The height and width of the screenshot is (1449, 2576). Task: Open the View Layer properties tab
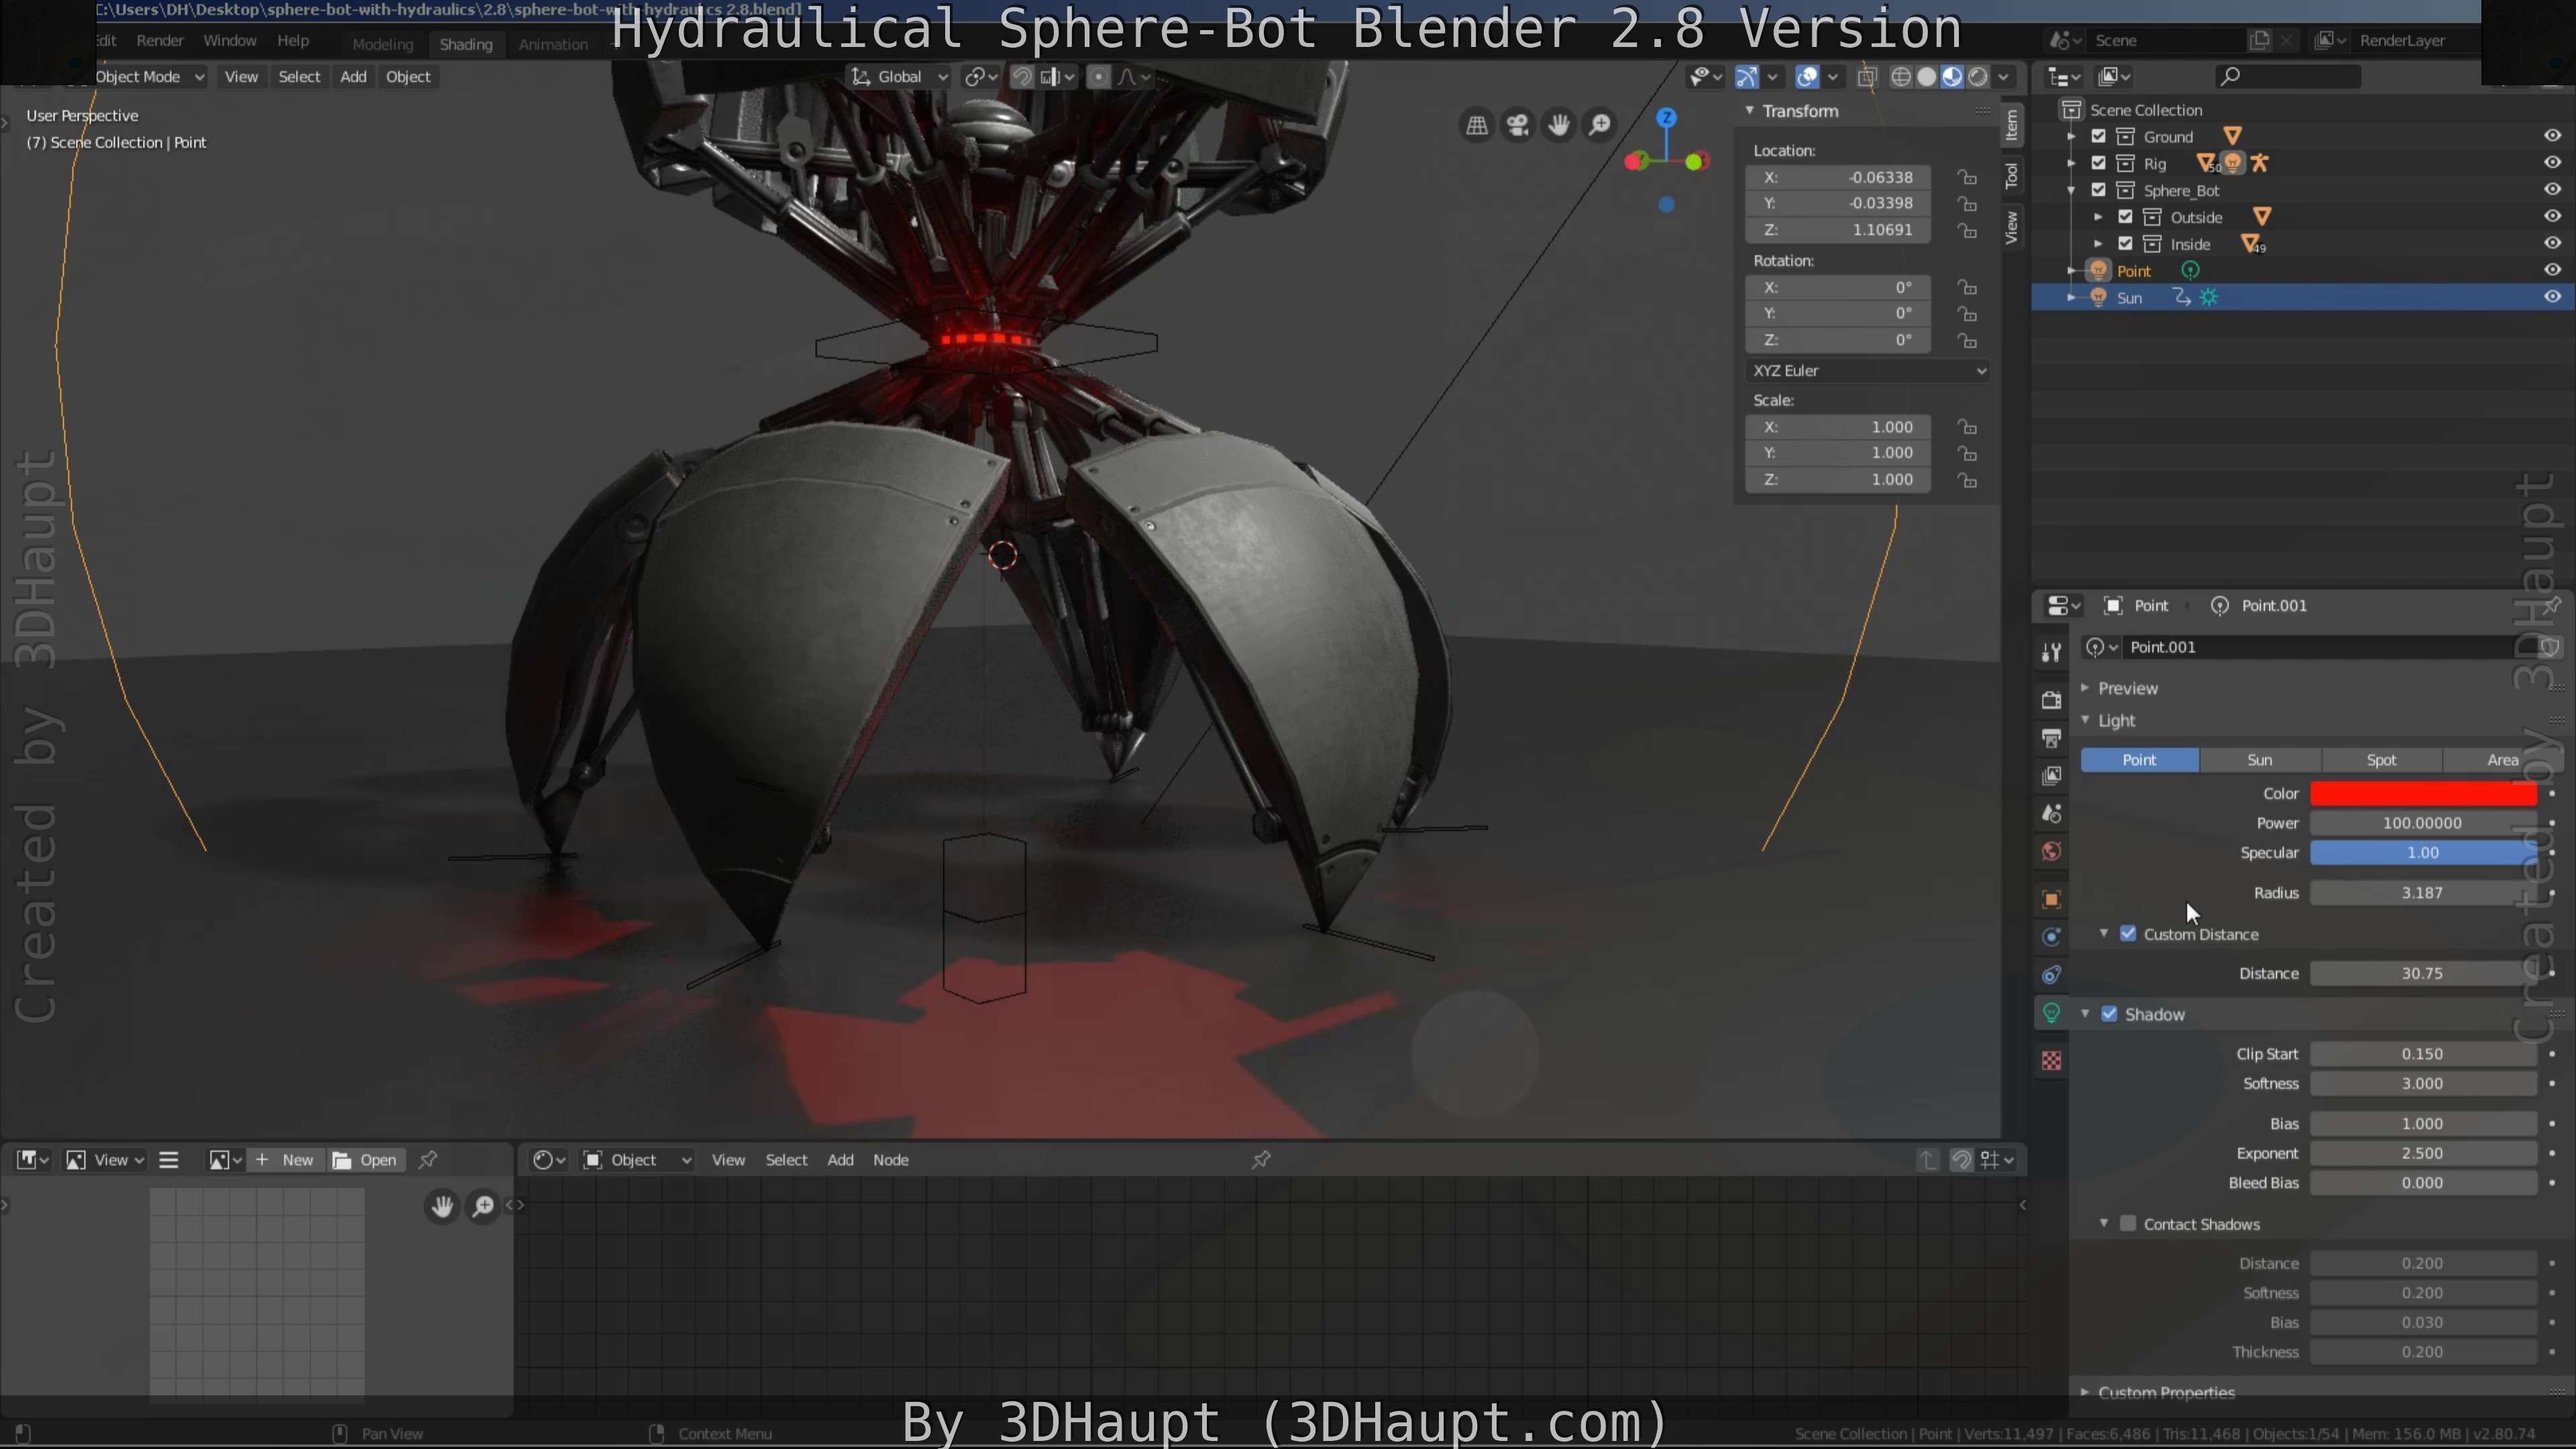coord(2051,776)
